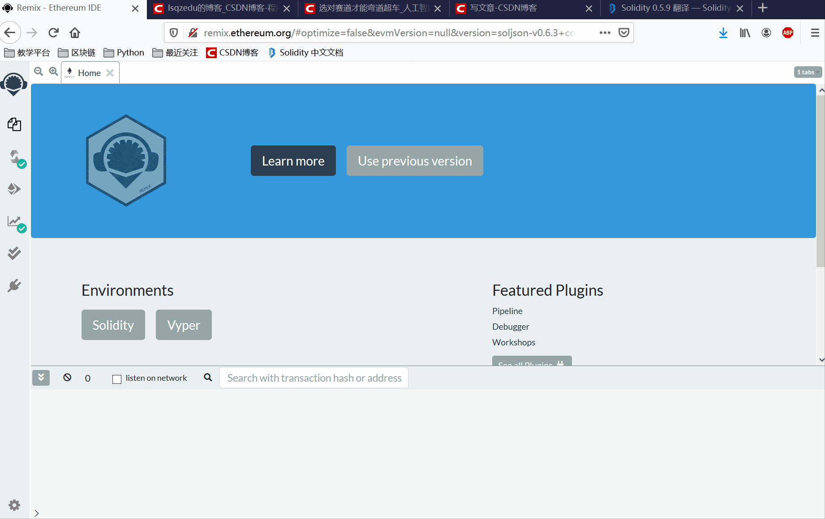Focus the transaction hash search field

coord(314,378)
